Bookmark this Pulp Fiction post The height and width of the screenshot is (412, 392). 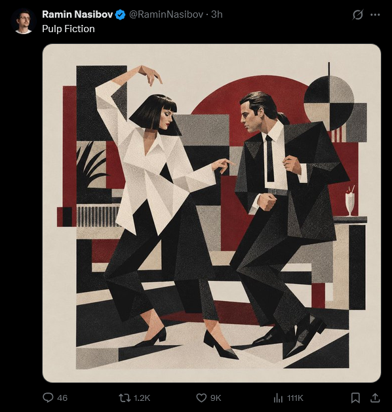[355, 398]
